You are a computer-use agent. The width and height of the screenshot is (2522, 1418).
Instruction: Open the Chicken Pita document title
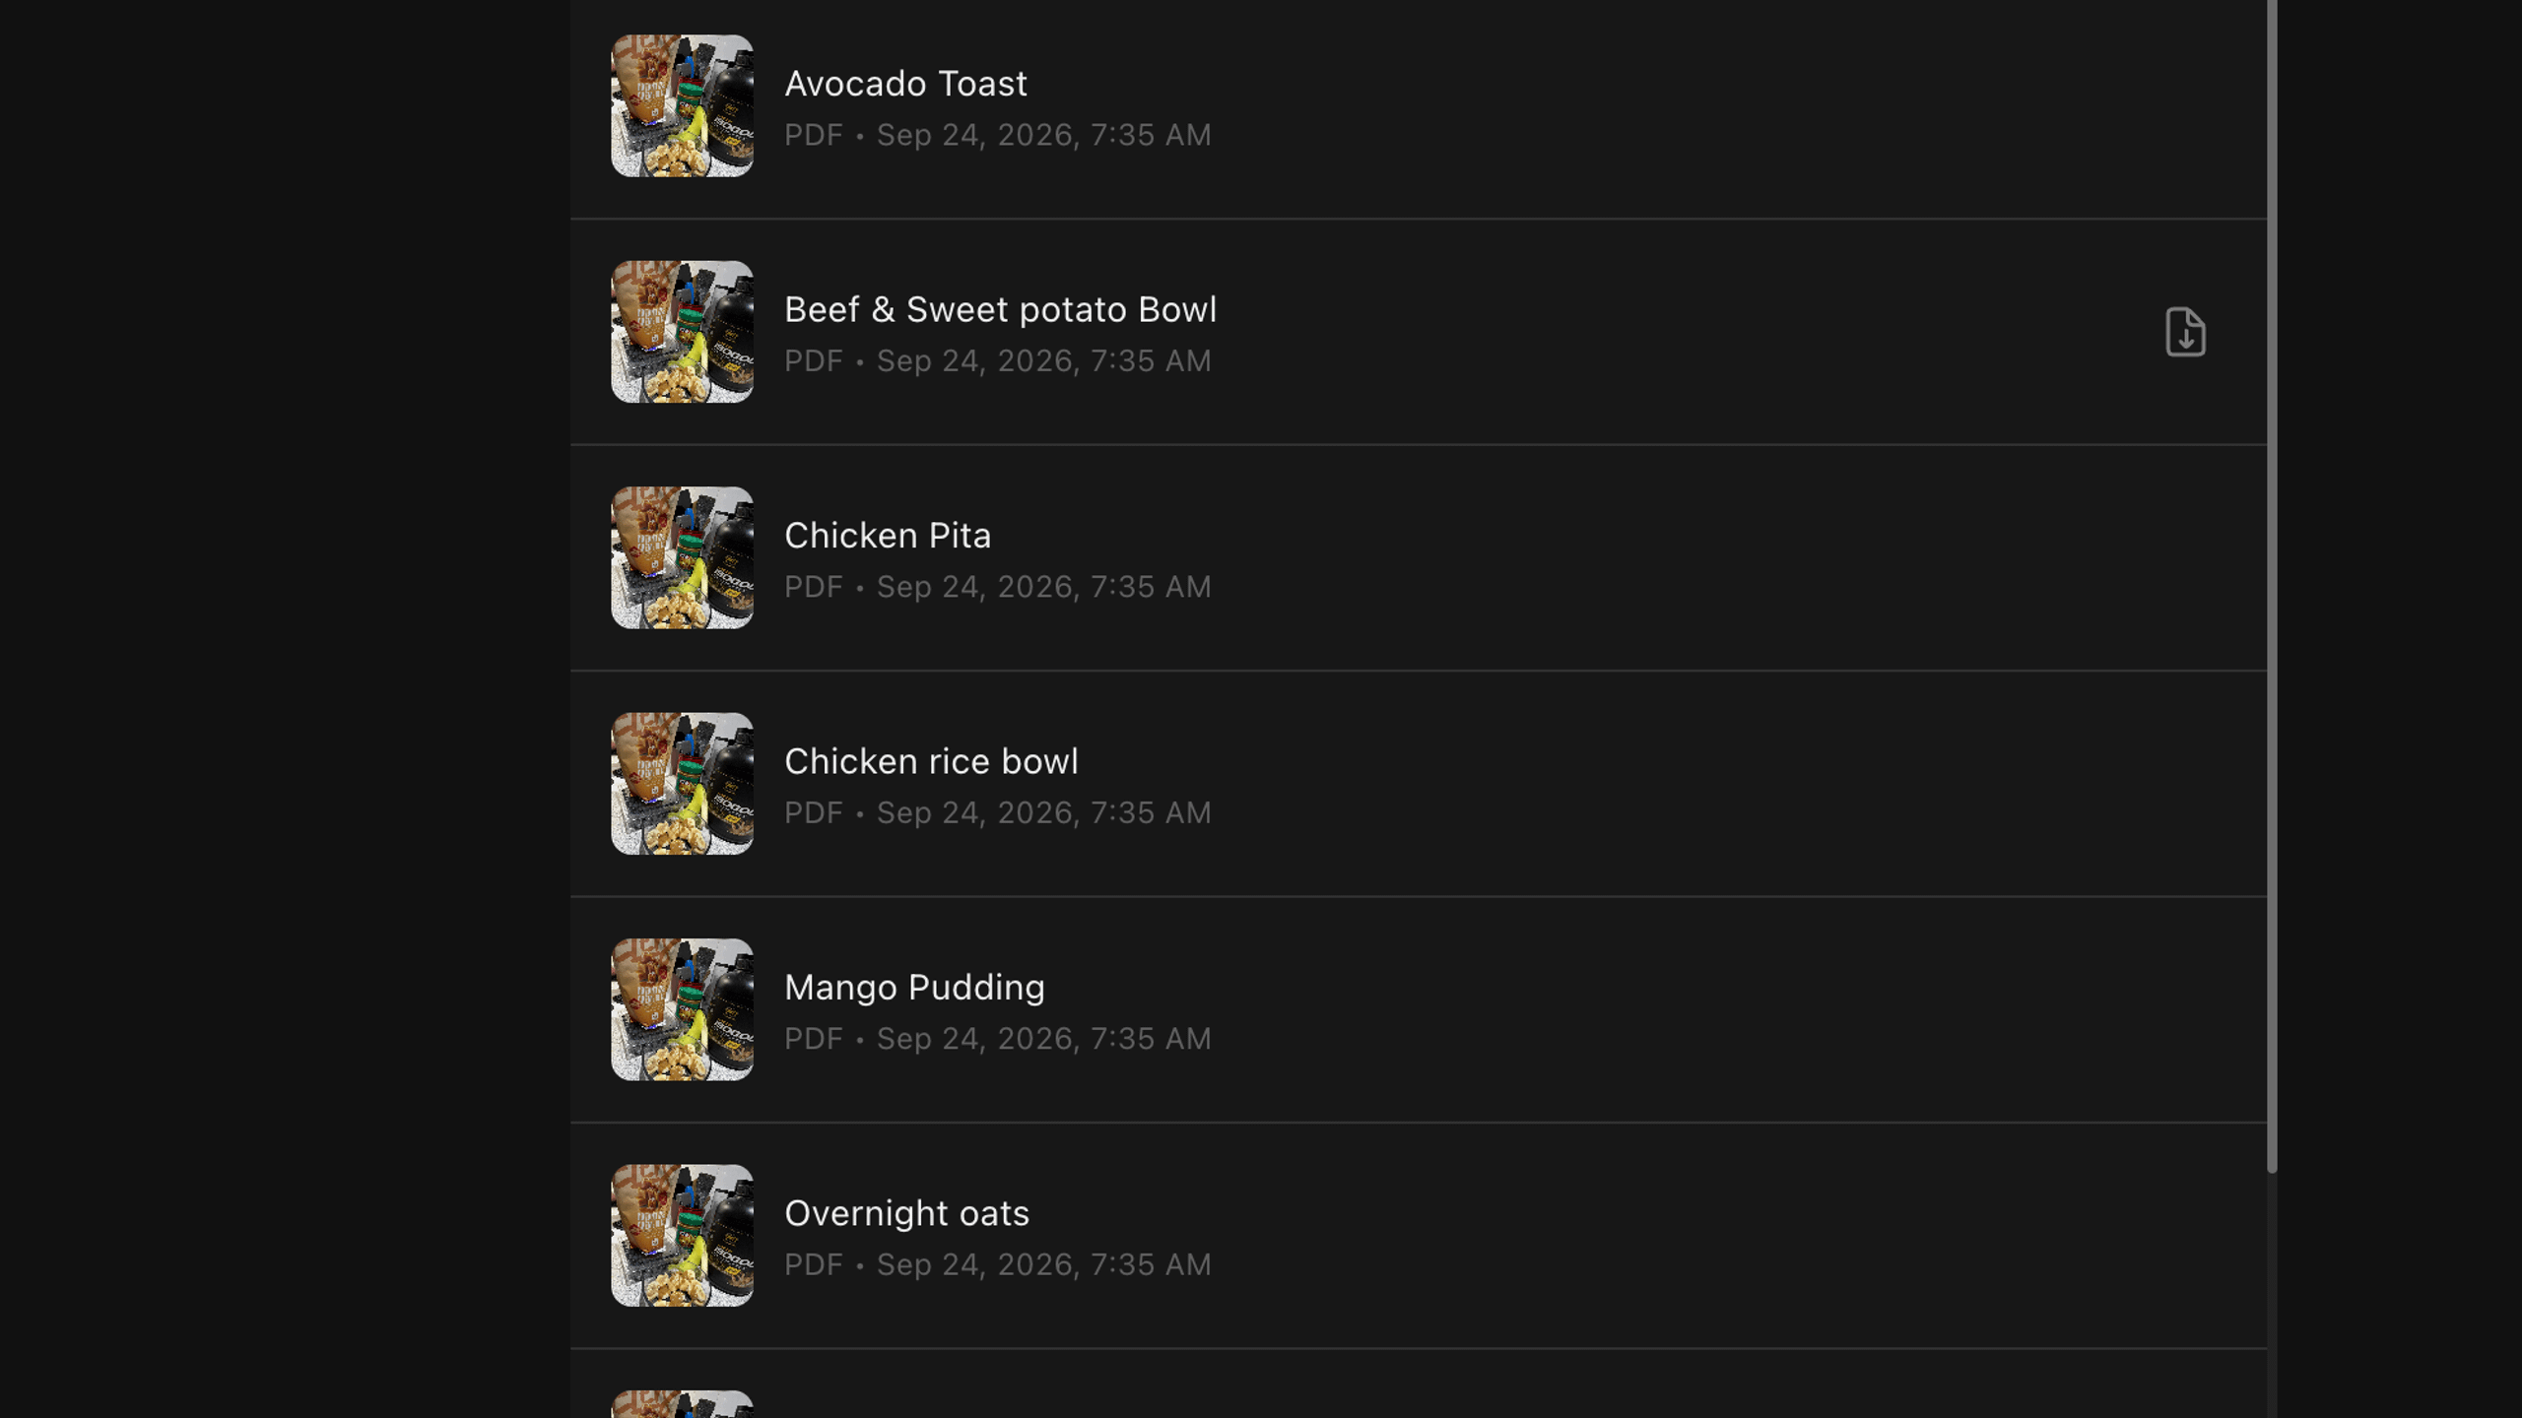888,535
